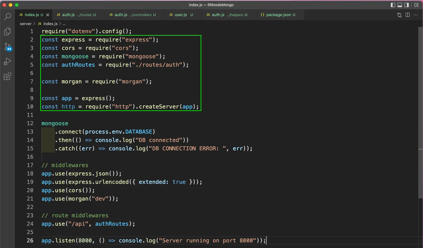The image size is (423, 248).
Task: Click "urlencoded" on line 19
Action: [112, 182]
